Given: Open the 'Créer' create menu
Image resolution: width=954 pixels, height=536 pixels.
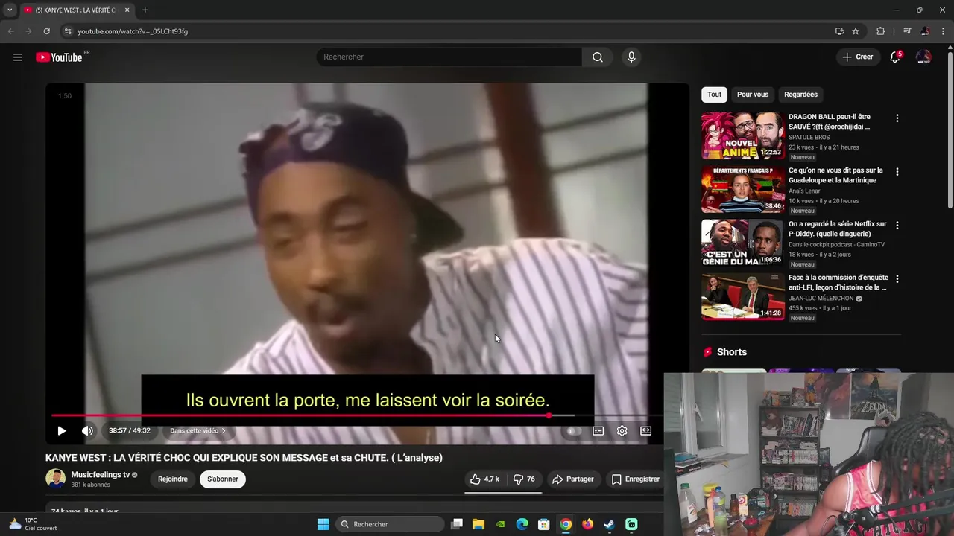Looking at the screenshot, I should (857, 57).
